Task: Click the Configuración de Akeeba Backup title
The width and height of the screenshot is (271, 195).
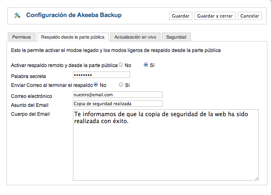Action: pyautogui.click(x=74, y=15)
